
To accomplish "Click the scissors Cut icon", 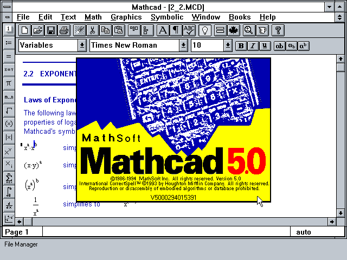I will pos(93,30).
